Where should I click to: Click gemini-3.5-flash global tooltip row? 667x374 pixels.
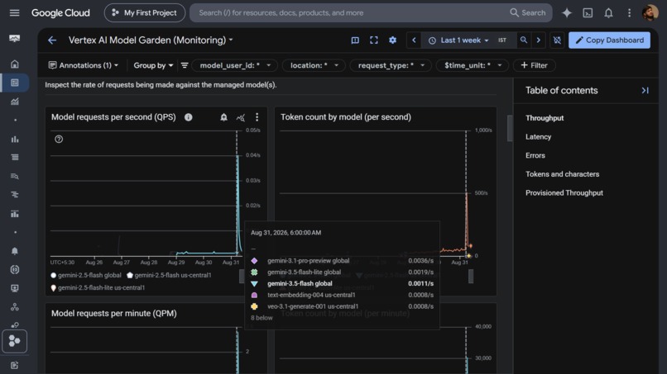342,283
